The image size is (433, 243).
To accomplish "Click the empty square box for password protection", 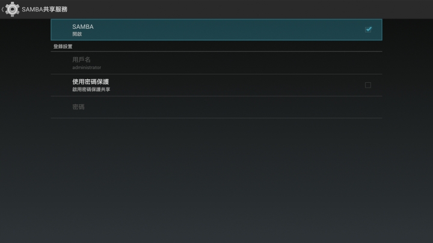I will (368, 85).
